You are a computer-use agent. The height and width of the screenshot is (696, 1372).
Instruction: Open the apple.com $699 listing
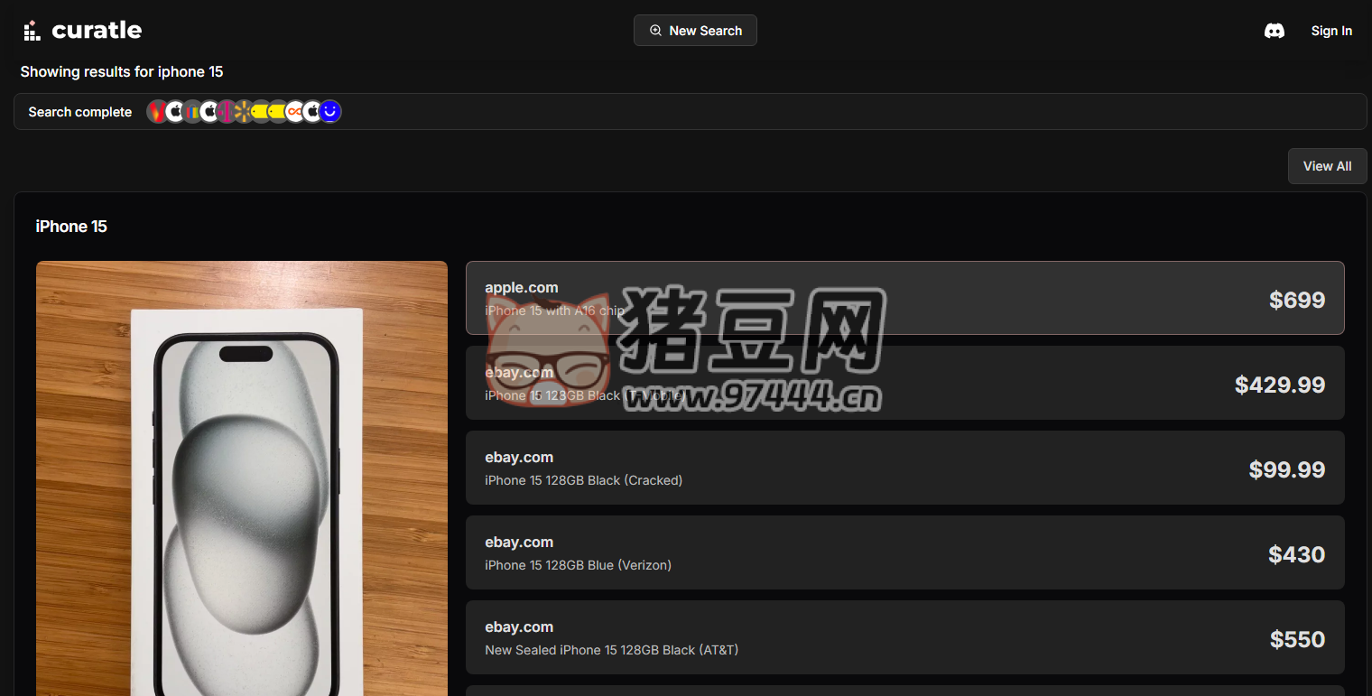coord(904,298)
